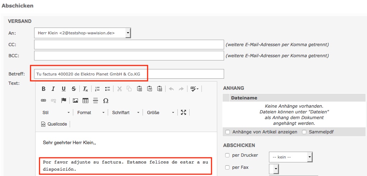The image size is (367, 176).
Task: Redo the last edit
Action: pyautogui.click(x=181, y=89)
